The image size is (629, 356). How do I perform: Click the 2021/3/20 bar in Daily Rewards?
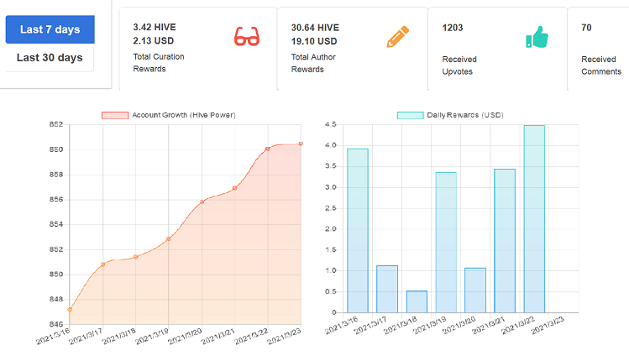pyautogui.click(x=475, y=291)
